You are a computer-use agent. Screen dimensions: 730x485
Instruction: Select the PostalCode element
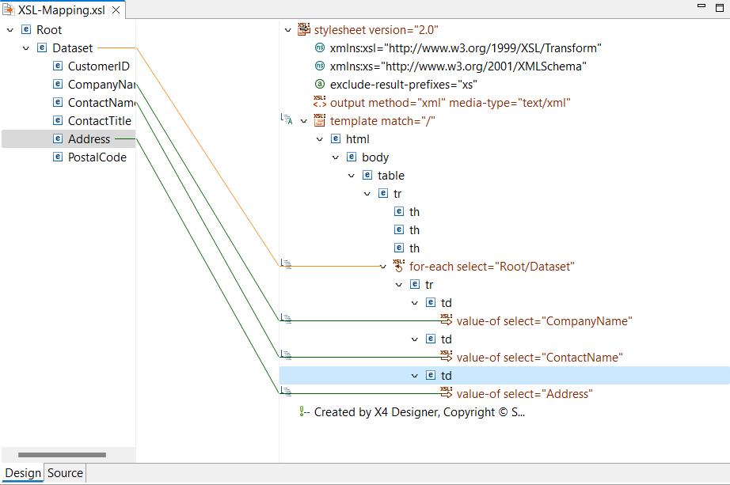(97, 157)
